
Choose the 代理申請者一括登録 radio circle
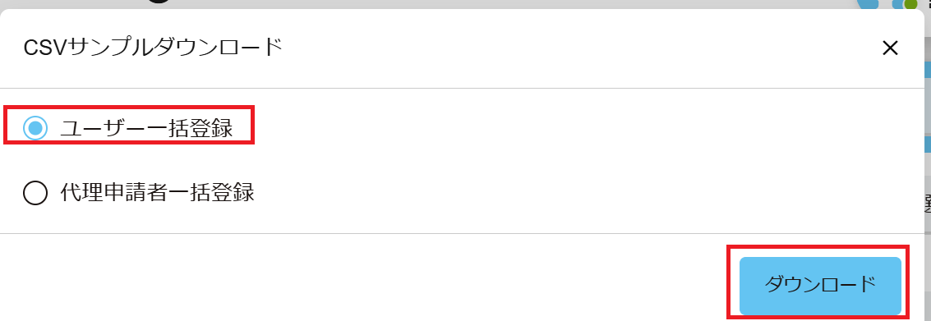pos(35,193)
